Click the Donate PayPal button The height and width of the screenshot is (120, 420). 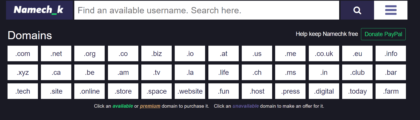383,34
